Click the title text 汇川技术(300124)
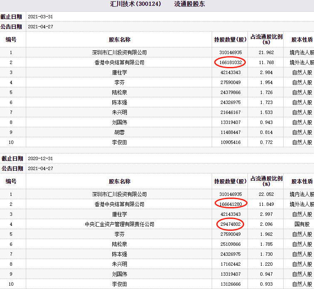The height and width of the screenshot is (289, 314). click(x=135, y=4)
